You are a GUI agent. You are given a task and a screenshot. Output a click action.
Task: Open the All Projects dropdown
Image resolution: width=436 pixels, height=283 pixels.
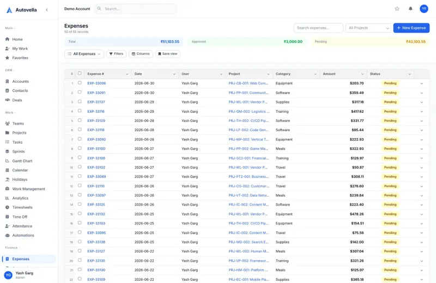click(368, 28)
